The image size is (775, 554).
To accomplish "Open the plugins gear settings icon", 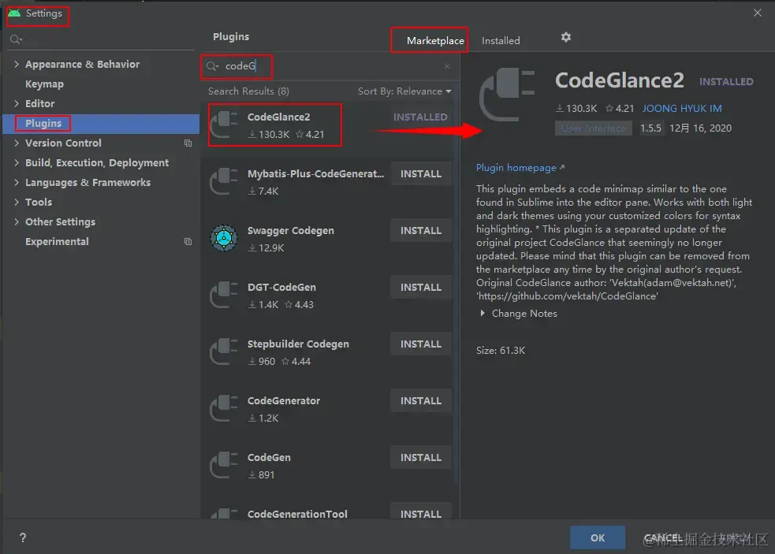I will coord(566,37).
